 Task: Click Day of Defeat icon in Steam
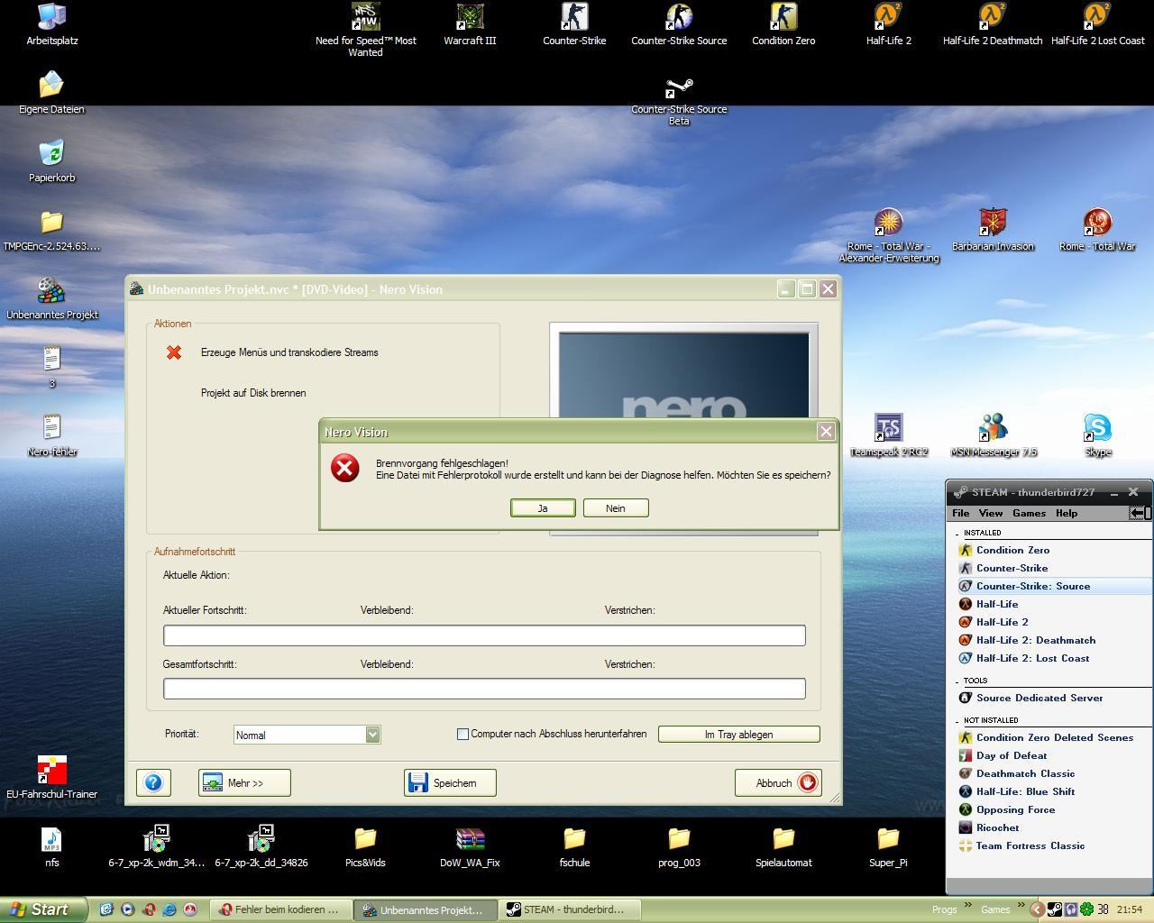pos(965,755)
